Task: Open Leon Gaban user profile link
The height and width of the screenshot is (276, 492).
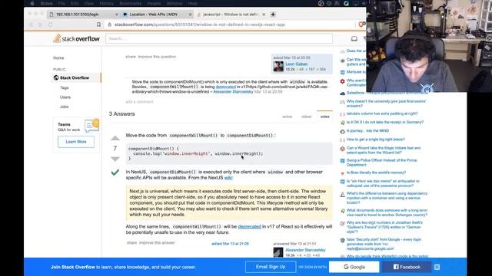Action: click(x=296, y=64)
